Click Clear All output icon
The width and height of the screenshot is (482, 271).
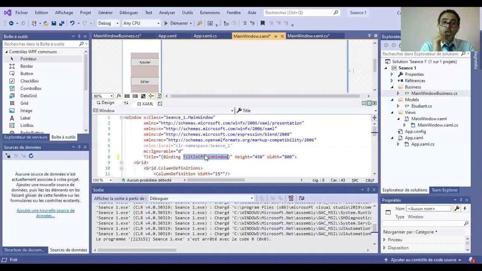pyautogui.click(x=291, y=198)
